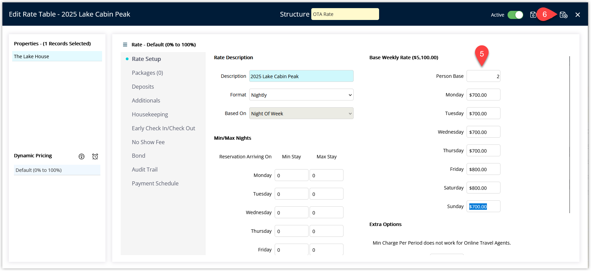Click the Extra Options heading
Viewport: 591px width, 271px height.
[x=386, y=224]
